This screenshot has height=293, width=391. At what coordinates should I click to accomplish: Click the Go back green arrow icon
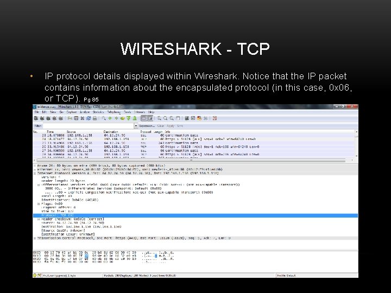tap(110, 118)
